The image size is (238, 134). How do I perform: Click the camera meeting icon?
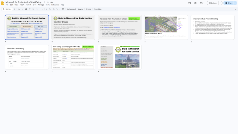[201, 3]
